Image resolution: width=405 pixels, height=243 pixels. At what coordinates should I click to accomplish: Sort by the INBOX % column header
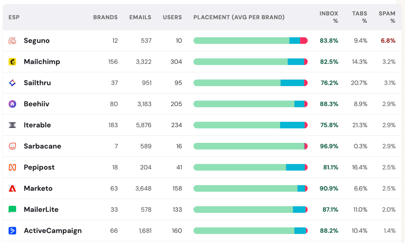pos(329,17)
